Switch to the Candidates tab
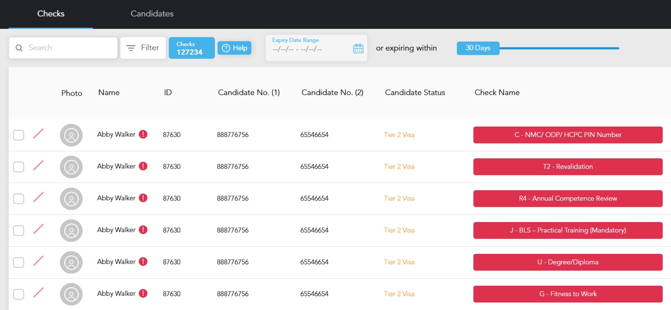Screen dimensions: 671x310 (152, 14)
